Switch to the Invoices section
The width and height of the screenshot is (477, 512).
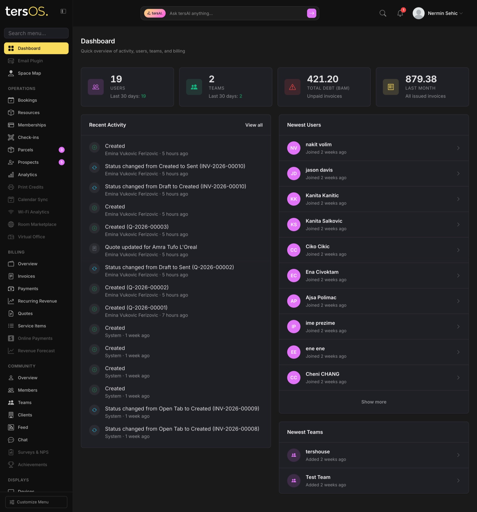pyautogui.click(x=26, y=276)
